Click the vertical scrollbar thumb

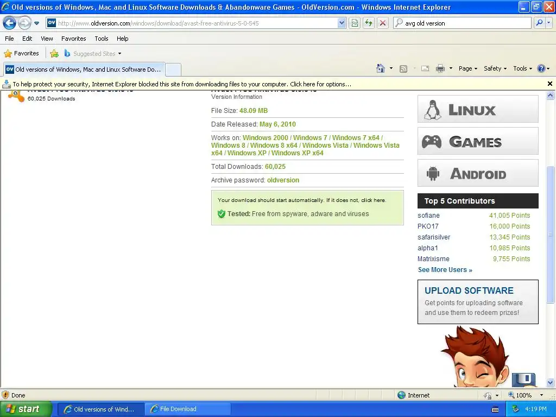click(x=550, y=235)
